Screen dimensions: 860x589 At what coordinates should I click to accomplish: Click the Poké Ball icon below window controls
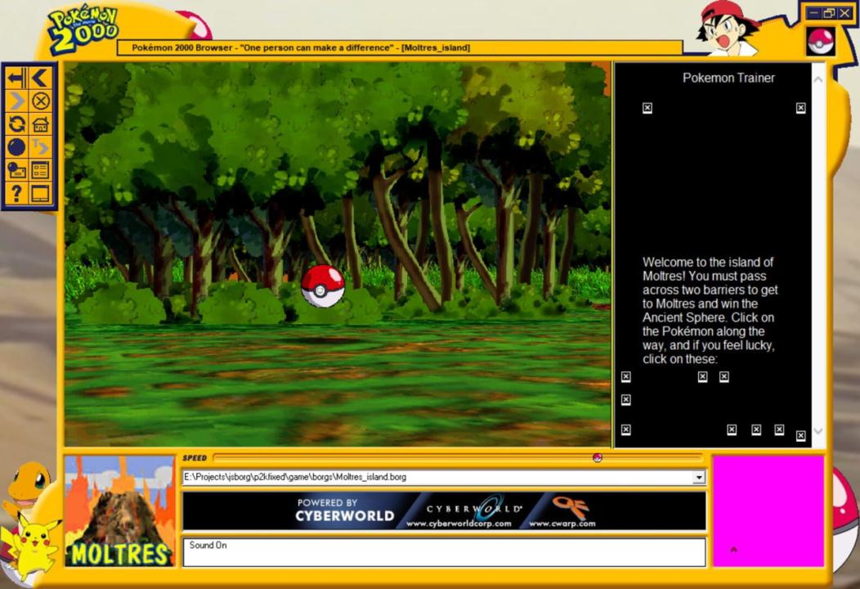tap(821, 41)
